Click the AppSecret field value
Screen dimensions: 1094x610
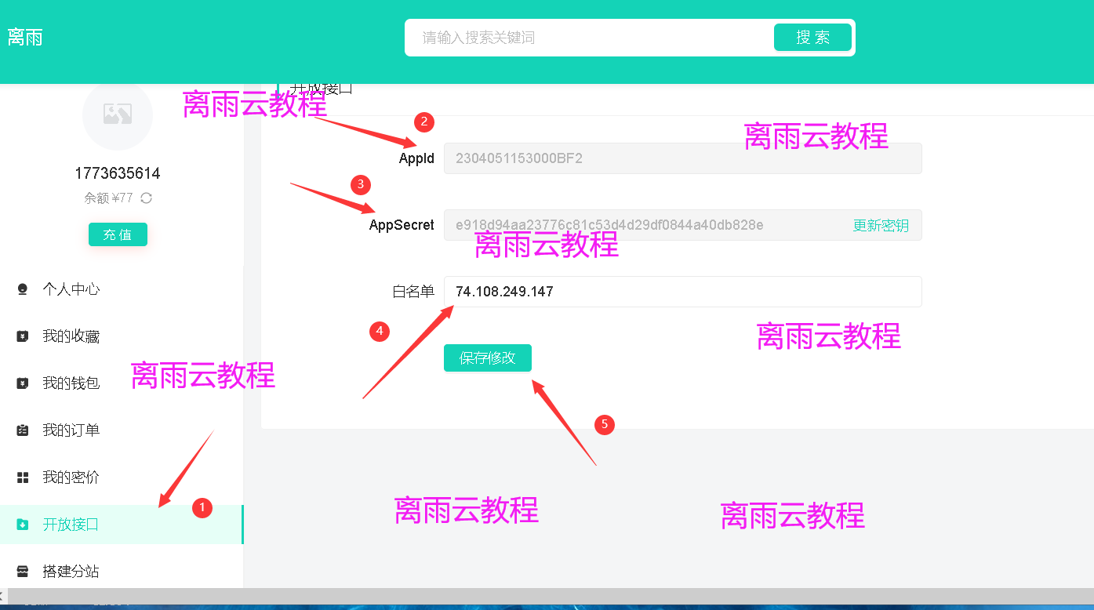point(609,225)
